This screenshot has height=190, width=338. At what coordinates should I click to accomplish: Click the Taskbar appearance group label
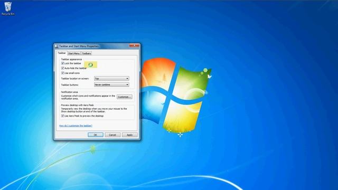[72, 59]
